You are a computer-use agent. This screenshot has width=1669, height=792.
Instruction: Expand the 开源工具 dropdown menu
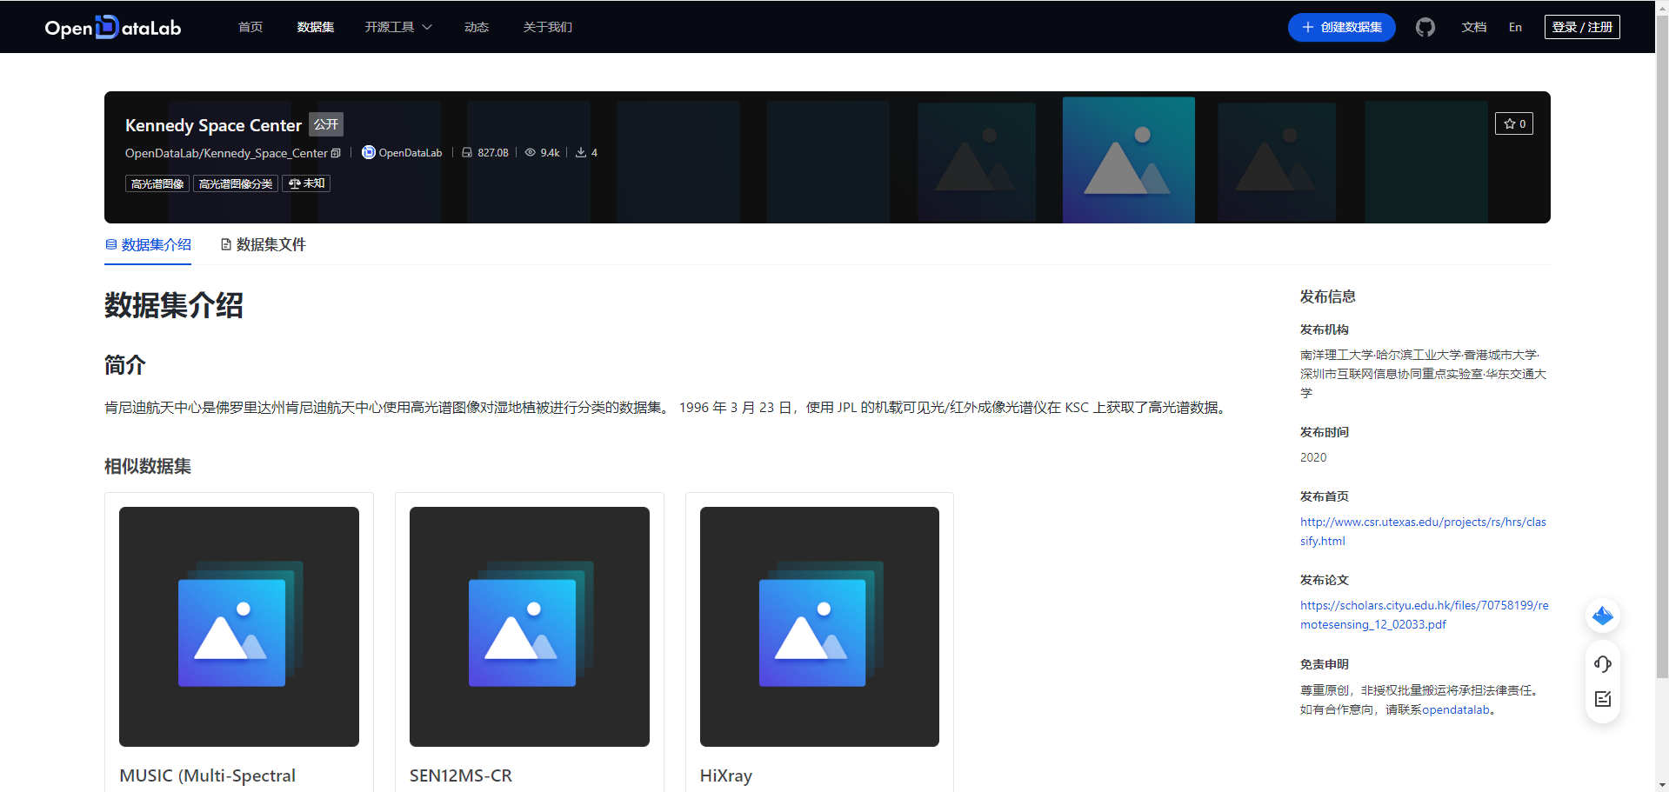[x=397, y=27]
